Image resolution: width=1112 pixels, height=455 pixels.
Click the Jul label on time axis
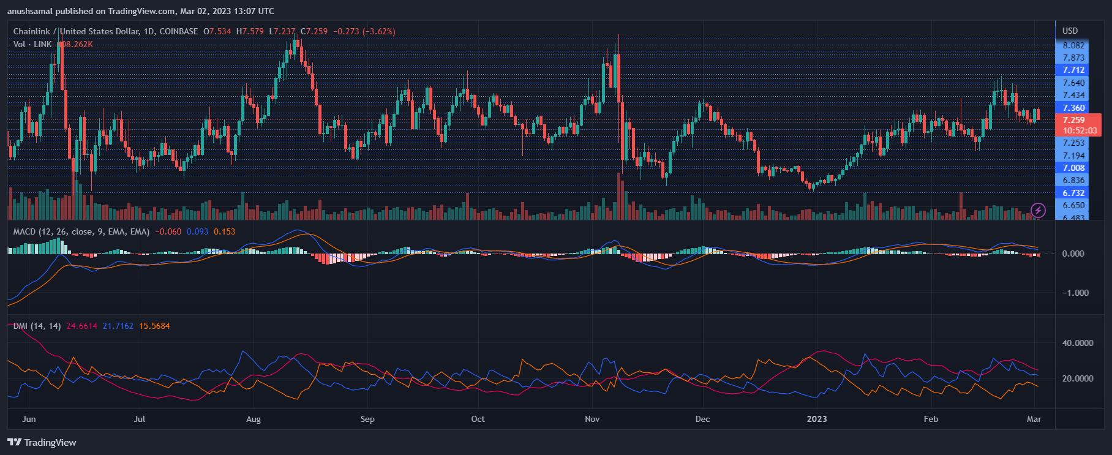(140, 419)
